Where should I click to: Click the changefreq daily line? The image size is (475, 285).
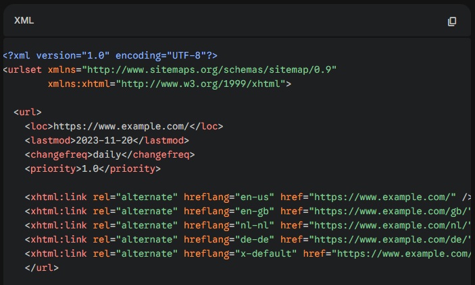109,155
